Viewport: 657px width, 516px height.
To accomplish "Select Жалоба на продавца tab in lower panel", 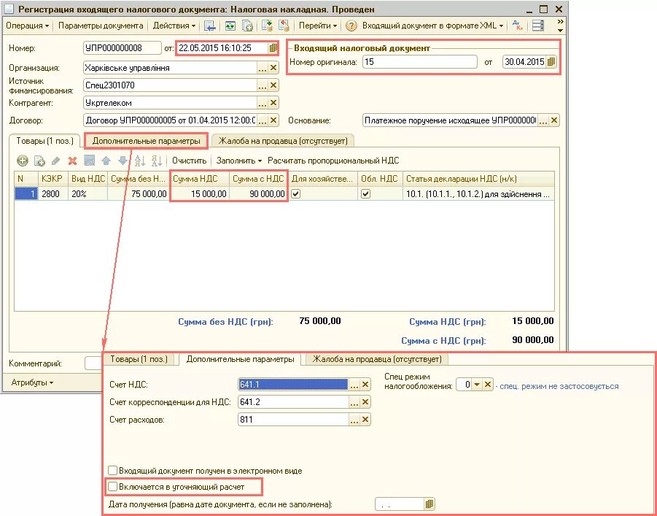I will pos(377,359).
